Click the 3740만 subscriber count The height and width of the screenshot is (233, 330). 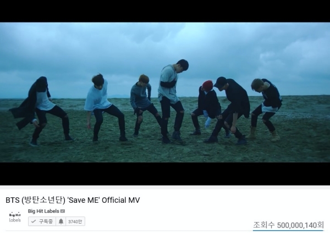pos(75,221)
